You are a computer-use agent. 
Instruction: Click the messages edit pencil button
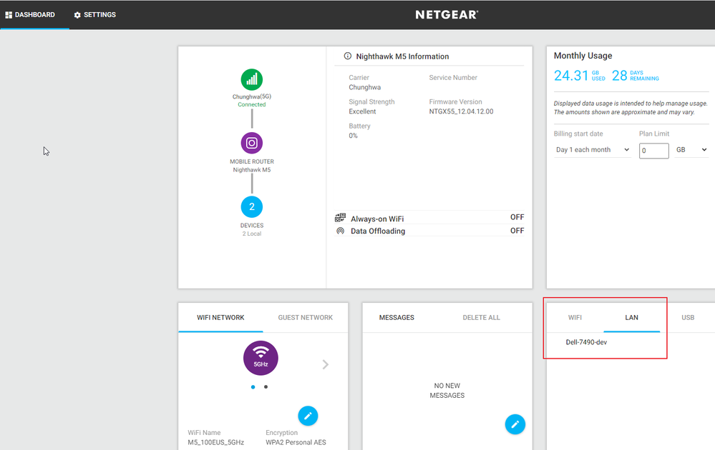click(515, 424)
